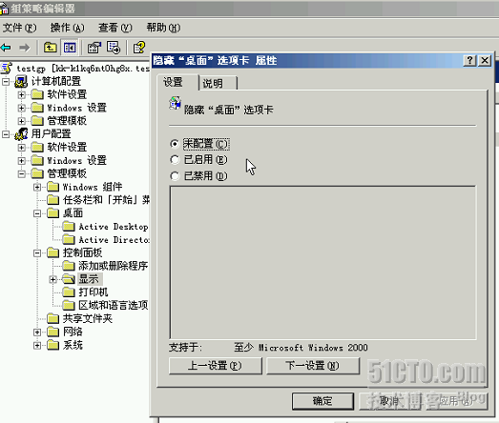Click the Export List toolbar icon
The height and width of the screenshot is (423, 499).
click(114, 48)
